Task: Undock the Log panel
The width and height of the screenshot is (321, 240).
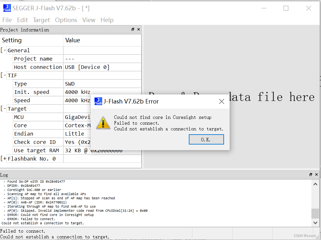Action: (311, 174)
